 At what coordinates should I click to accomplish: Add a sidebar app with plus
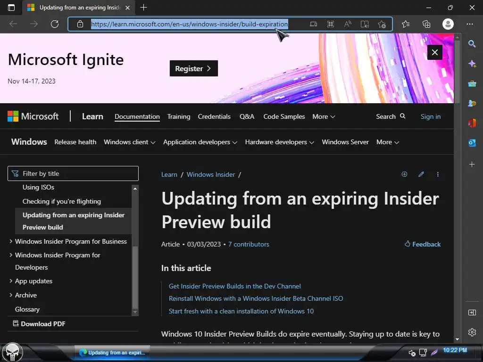(472, 165)
